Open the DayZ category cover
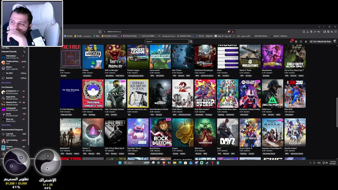The height and width of the screenshot is (190, 338). (228, 132)
